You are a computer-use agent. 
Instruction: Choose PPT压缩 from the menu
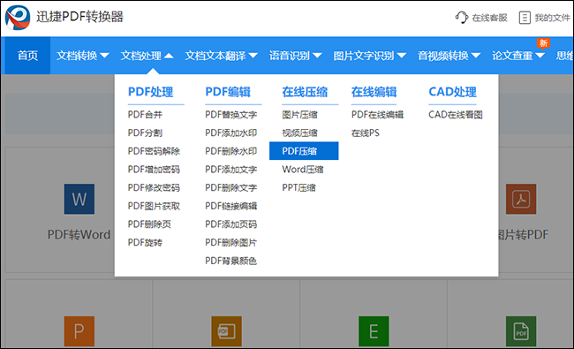(298, 188)
